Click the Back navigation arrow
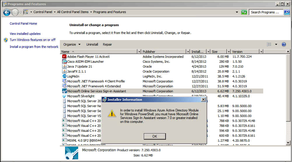Screen dimensions: 292x162 tap(7, 12)
